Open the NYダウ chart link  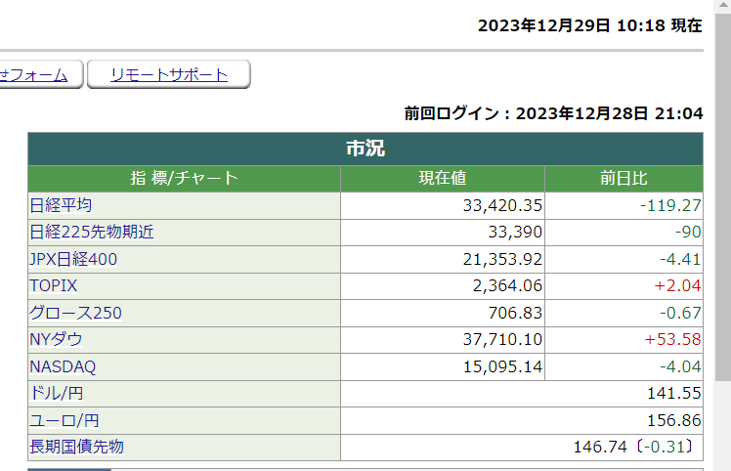point(57,340)
